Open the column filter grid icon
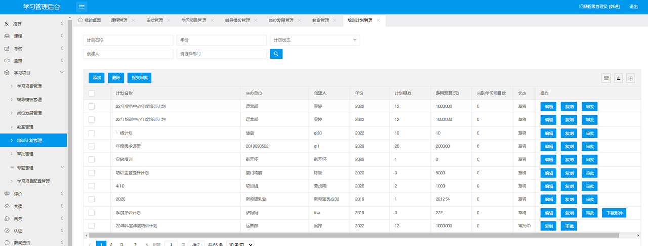The height and width of the screenshot is (246, 648). pos(606,78)
